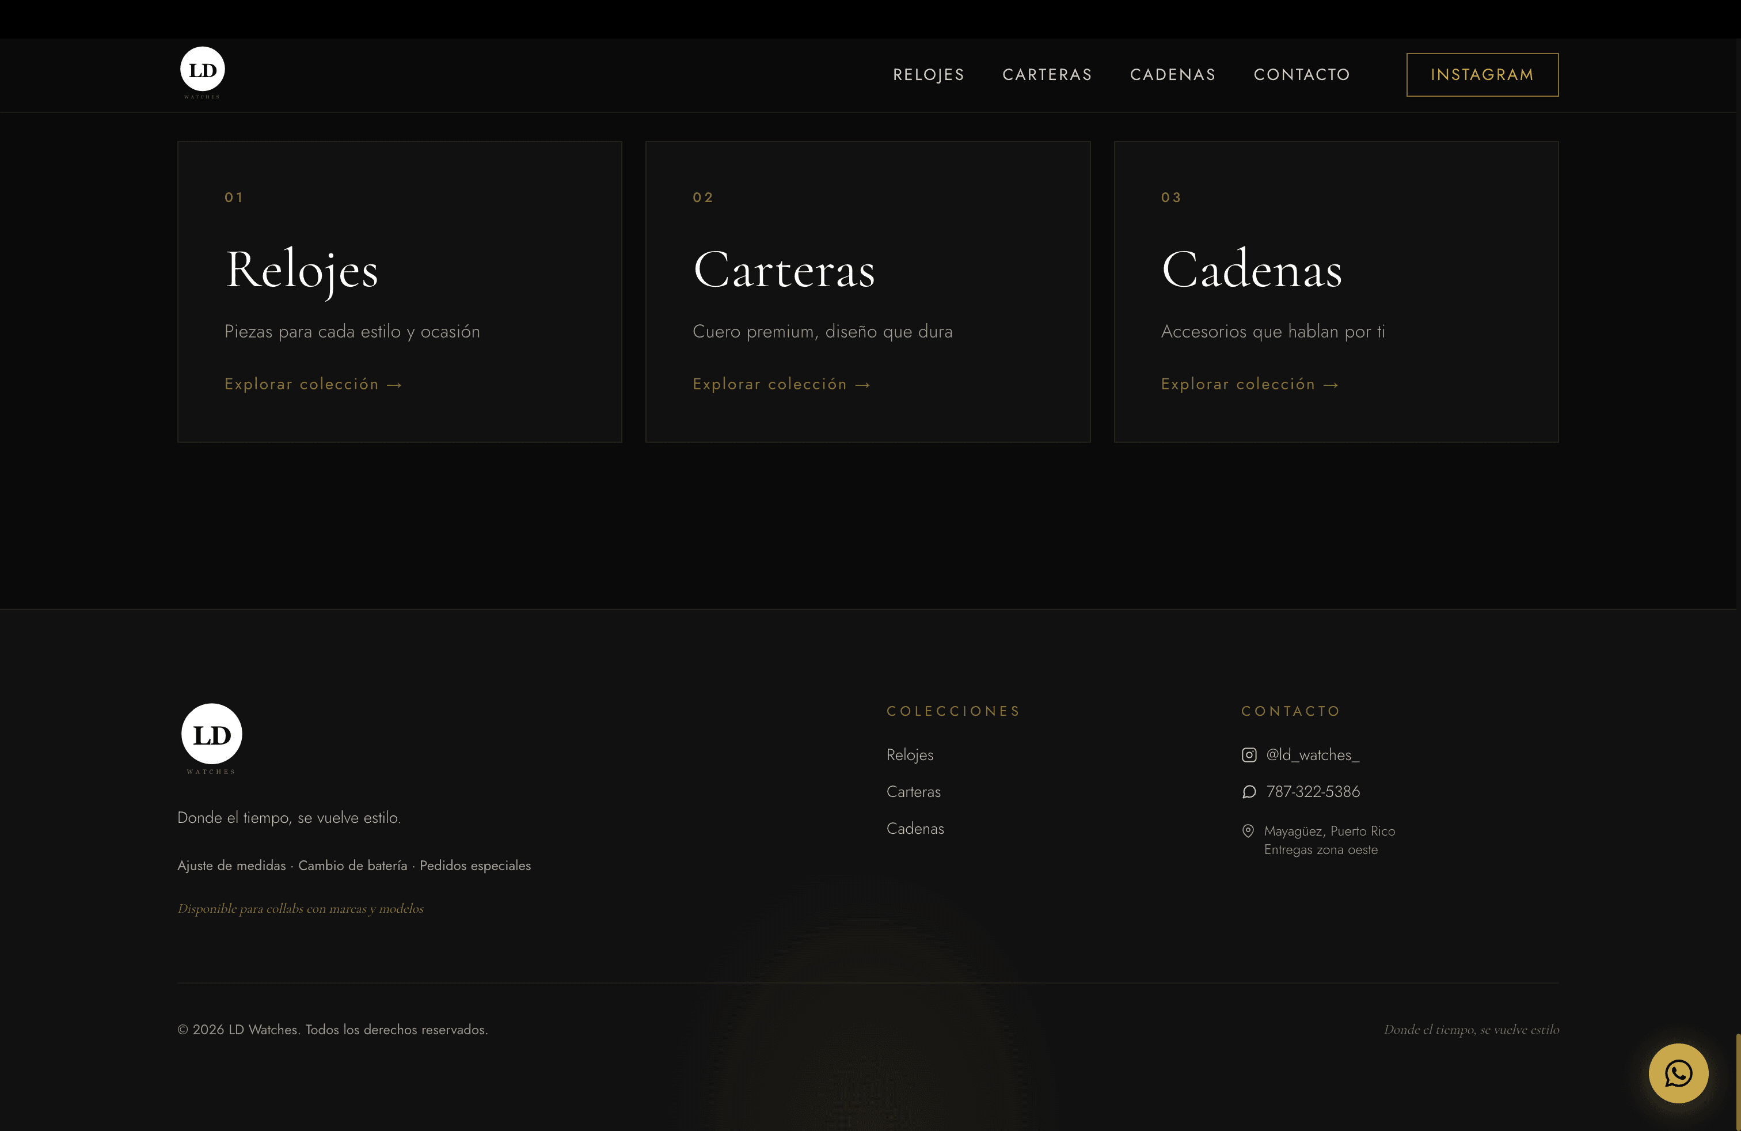The image size is (1741, 1131).
Task: Click the LD Watches logo in footer
Action: [211, 739]
